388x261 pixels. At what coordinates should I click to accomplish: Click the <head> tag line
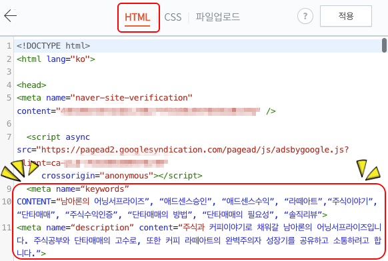pos(31,85)
